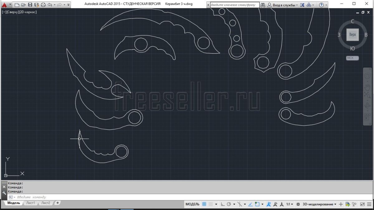
Task: Open the AutoCAD application menu
Action: pyautogui.click(x=4, y=5)
